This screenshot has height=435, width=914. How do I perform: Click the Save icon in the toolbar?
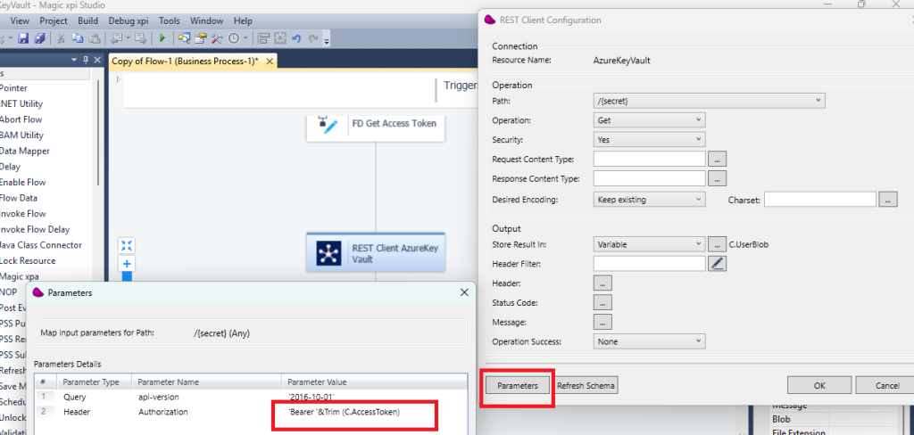(24, 38)
